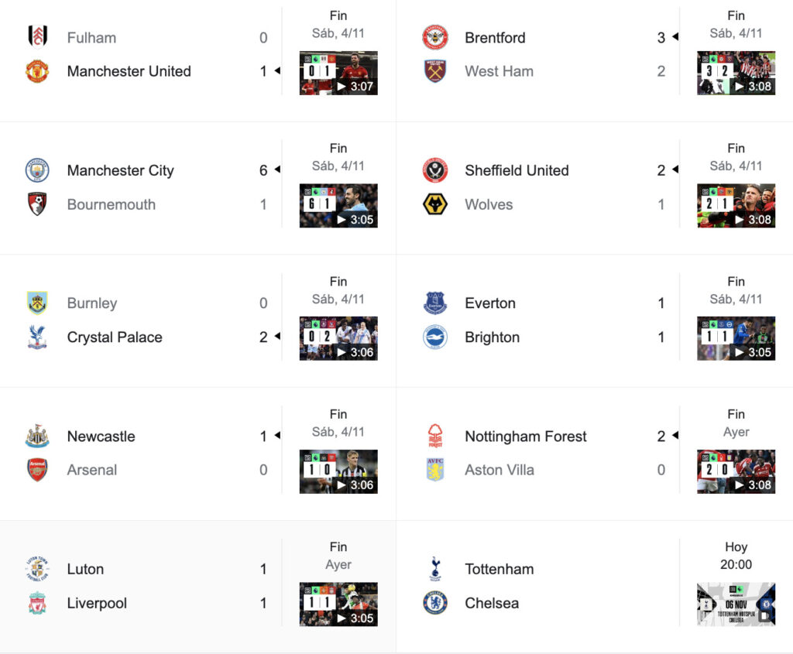The image size is (793, 654).
Task: Open Tottenham vs Chelsea match preview thumbnail
Action: coord(736,604)
